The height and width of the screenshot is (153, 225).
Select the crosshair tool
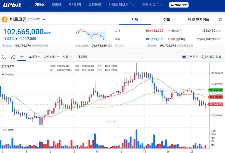coord(22,57)
